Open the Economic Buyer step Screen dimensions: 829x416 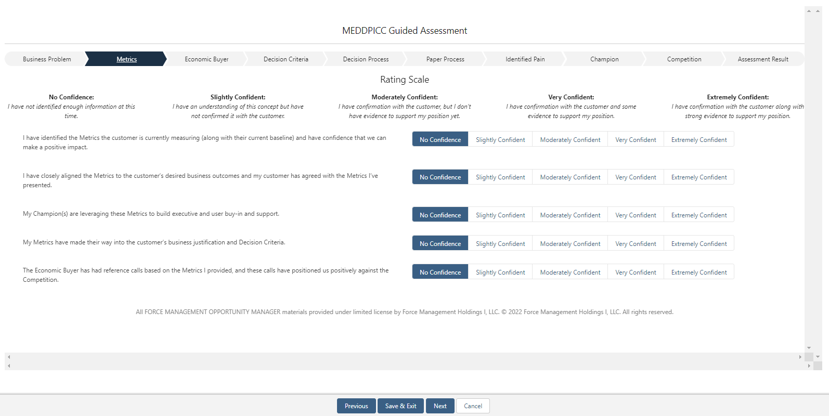point(206,59)
